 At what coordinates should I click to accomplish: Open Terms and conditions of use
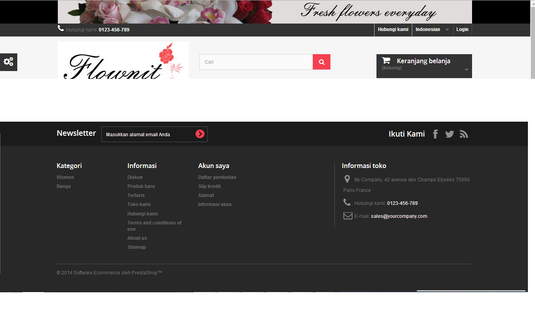[x=154, y=226]
